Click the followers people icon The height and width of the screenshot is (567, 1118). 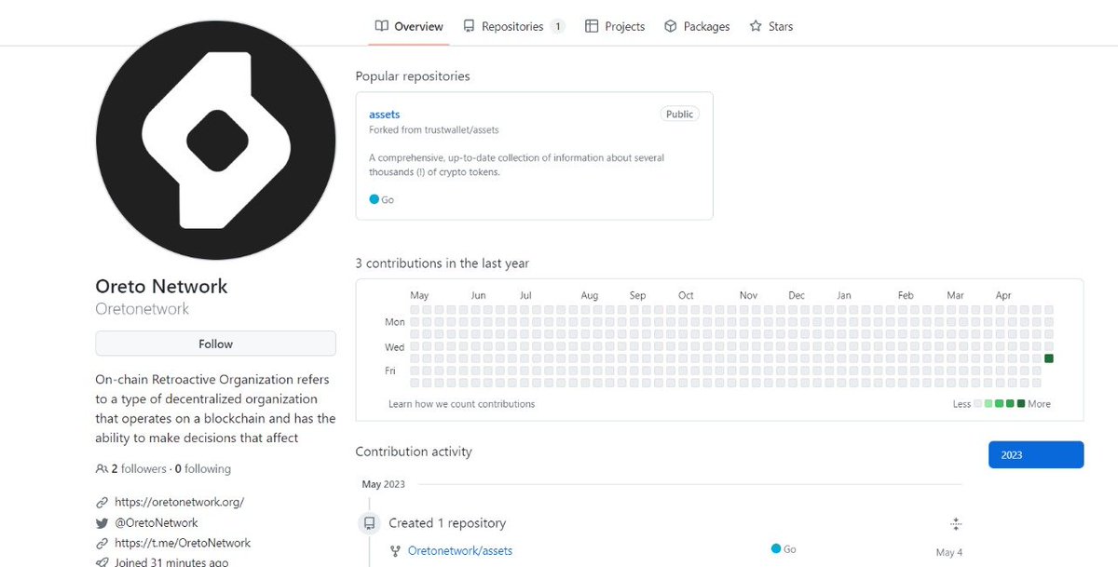point(102,469)
